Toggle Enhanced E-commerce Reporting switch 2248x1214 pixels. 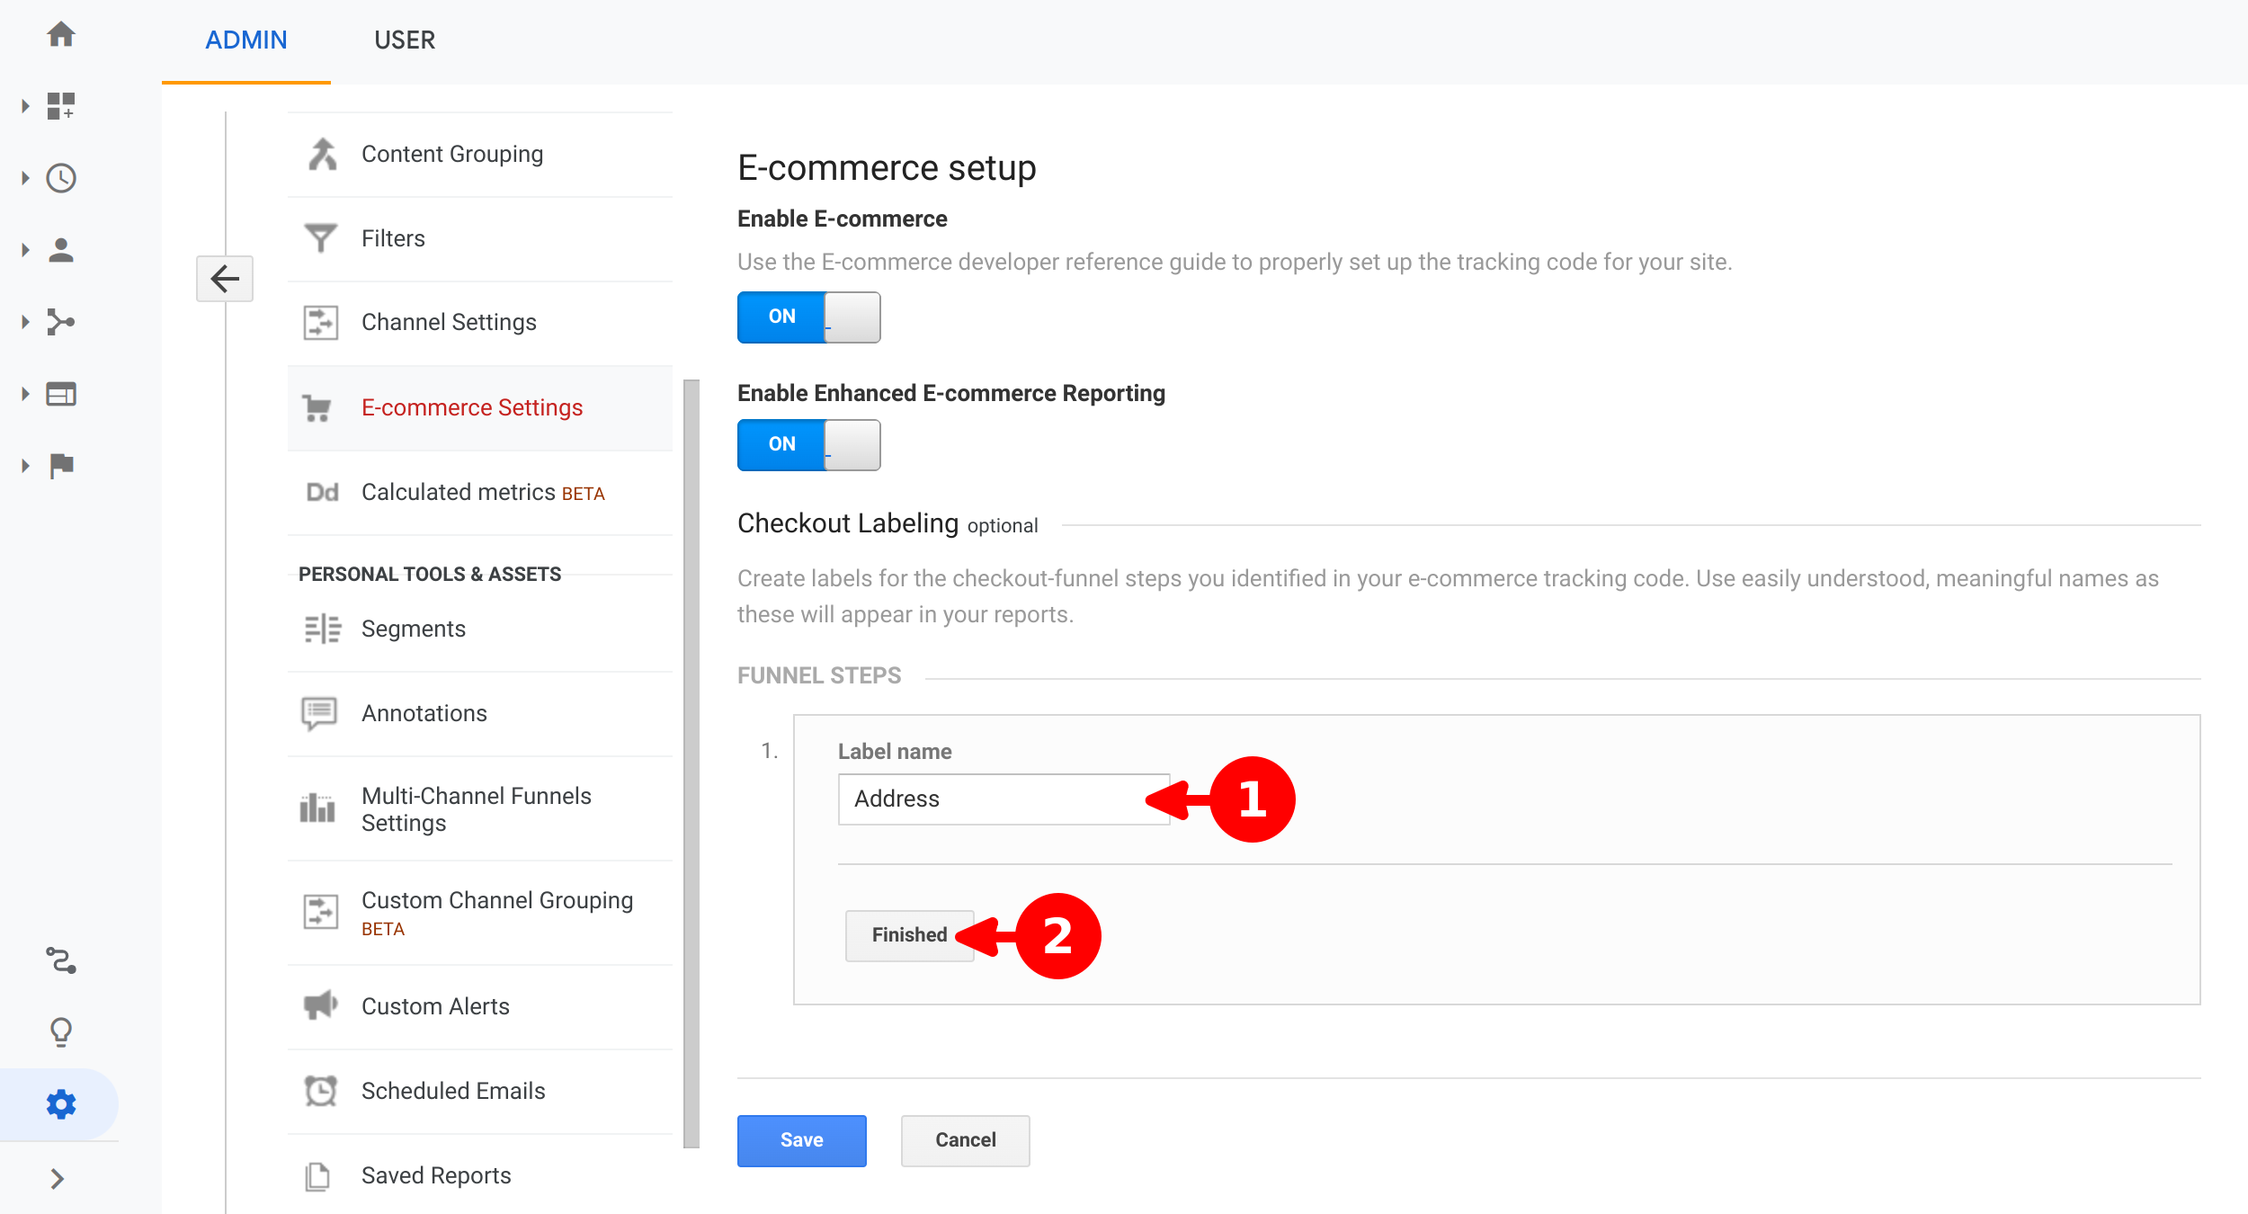tap(807, 444)
